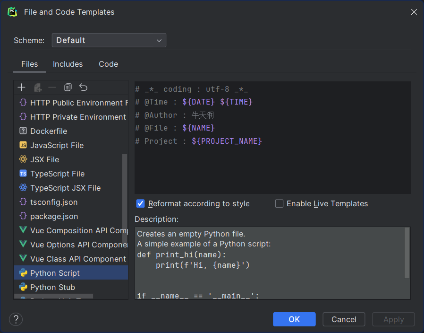Image resolution: width=424 pixels, height=333 pixels.
Task: Click the template list vertical scrollbar
Action: click(125, 199)
